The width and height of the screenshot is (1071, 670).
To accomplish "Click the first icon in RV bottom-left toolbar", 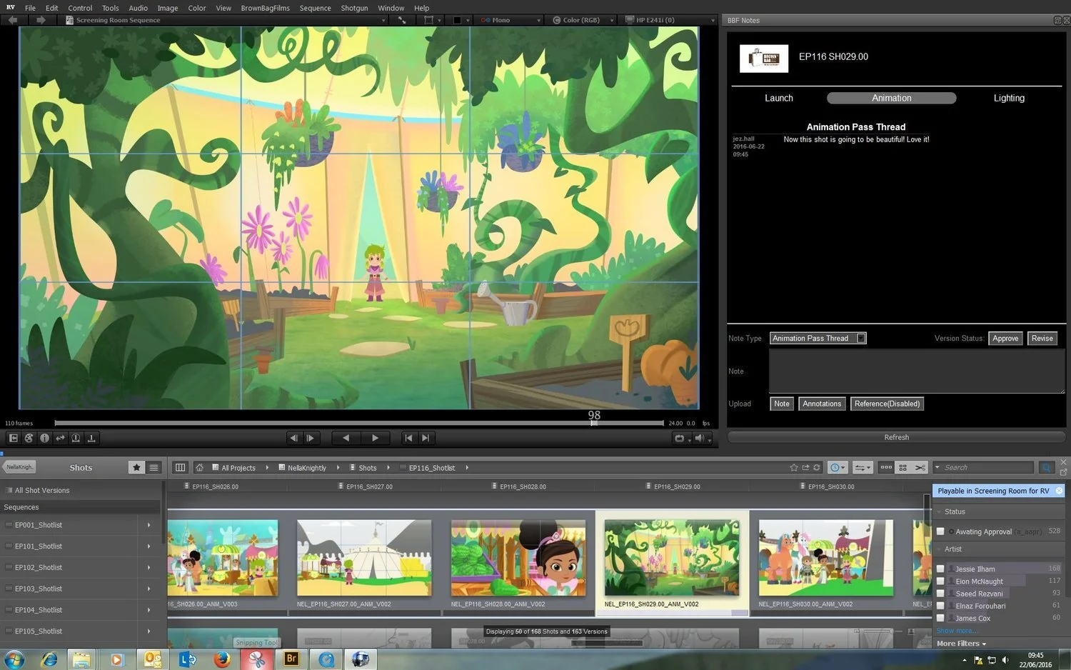I will (x=13, y=438).
